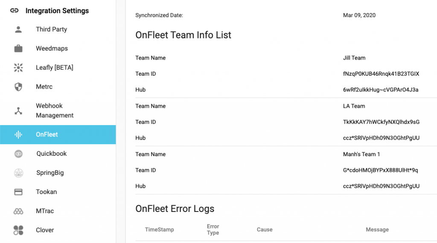
Task: Select the Jill Team name value
Action: click(x=354, y=58)
